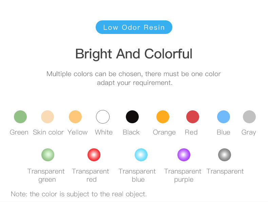Pick the Black color circle
The height and width of the screenshot is (202, 268).
click(132, 117)
